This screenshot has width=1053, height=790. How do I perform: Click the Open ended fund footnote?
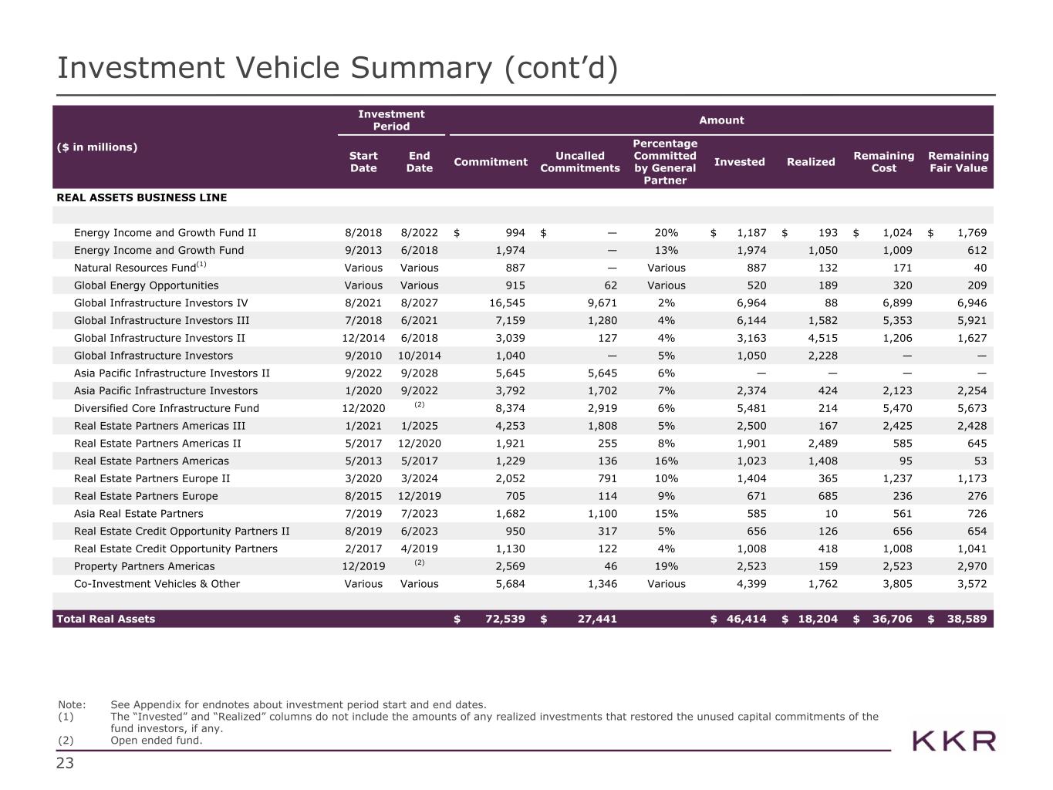[x=157, y=741]
